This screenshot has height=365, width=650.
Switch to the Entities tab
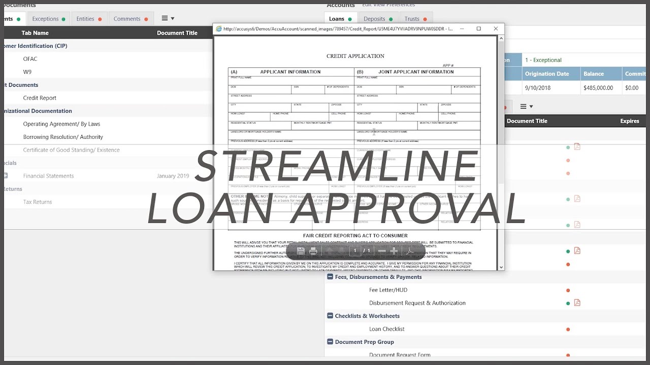(88, 19)
